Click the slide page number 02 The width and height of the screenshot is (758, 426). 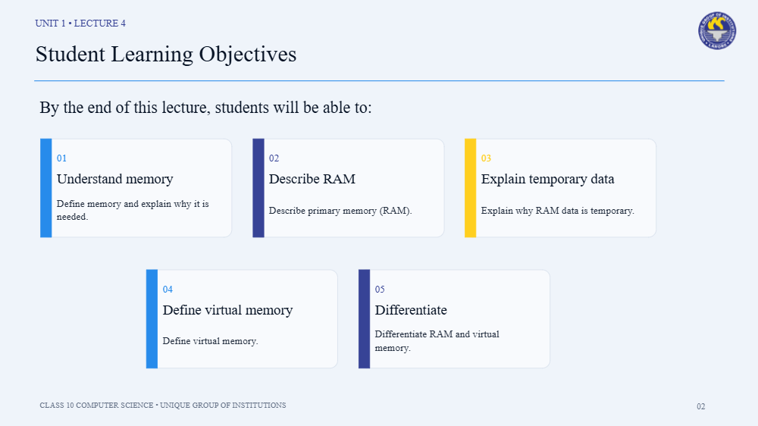pos(701,406)
